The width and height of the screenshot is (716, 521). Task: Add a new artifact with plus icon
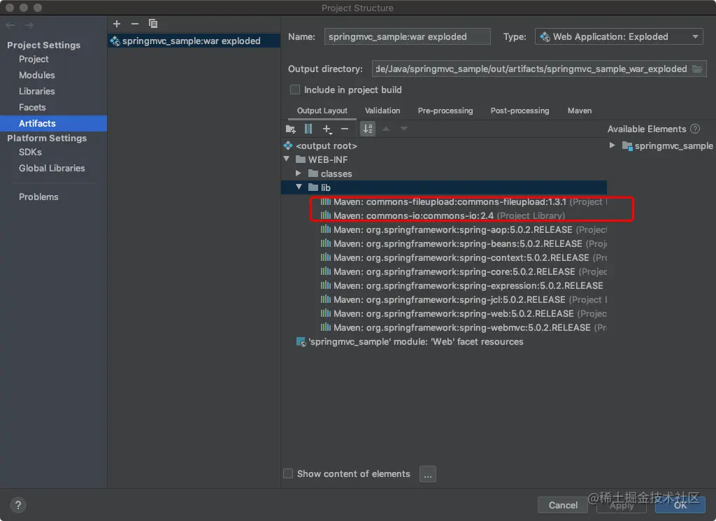(117, 24)
